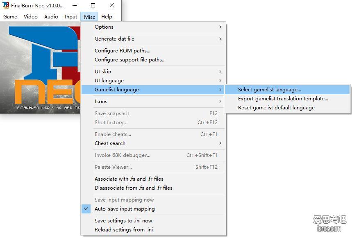
Task: Choose Configure support file paths...
Action: pos(154,60)
